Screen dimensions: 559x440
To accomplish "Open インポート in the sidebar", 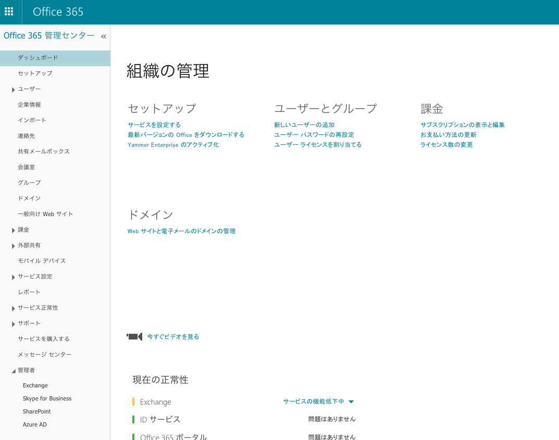I will click(32, 120).
